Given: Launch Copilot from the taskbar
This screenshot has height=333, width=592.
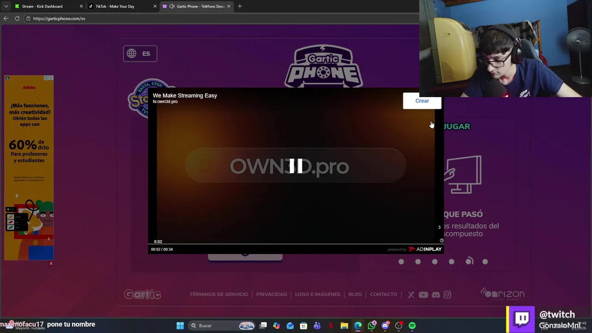Looking at the screenshot, I should click(277, 326).
